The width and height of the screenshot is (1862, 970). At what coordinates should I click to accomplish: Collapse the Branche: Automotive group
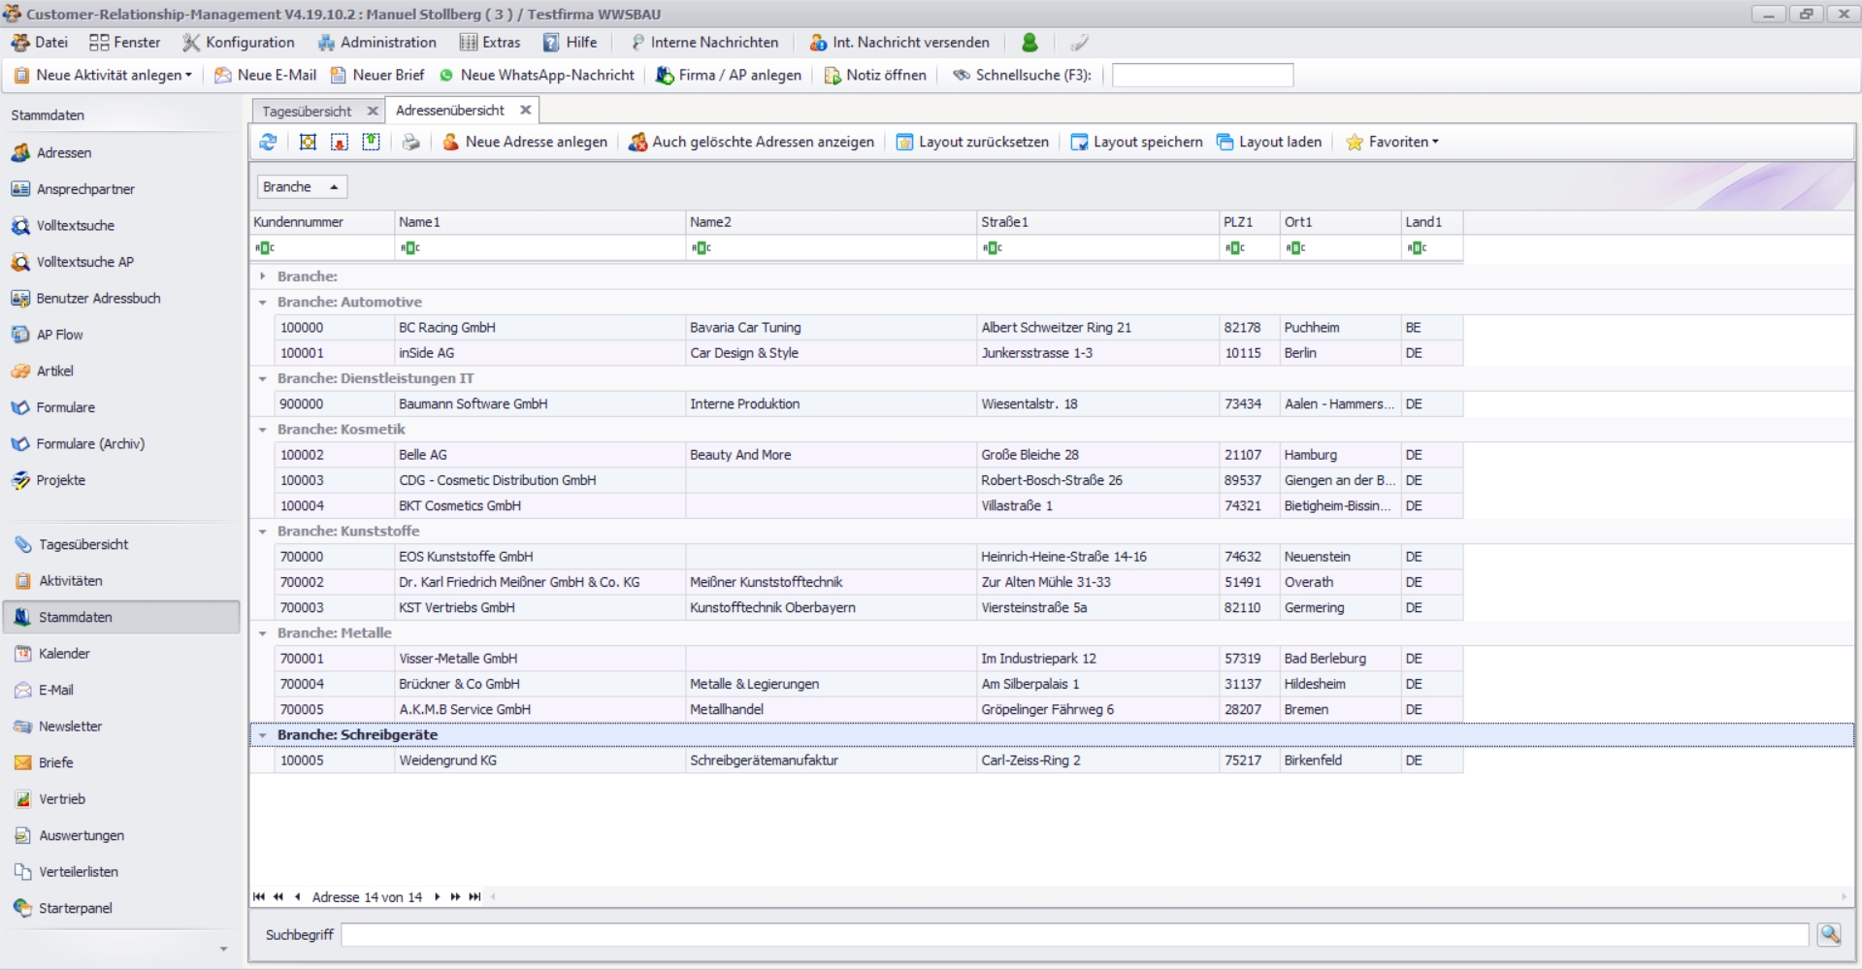[263, 303]
